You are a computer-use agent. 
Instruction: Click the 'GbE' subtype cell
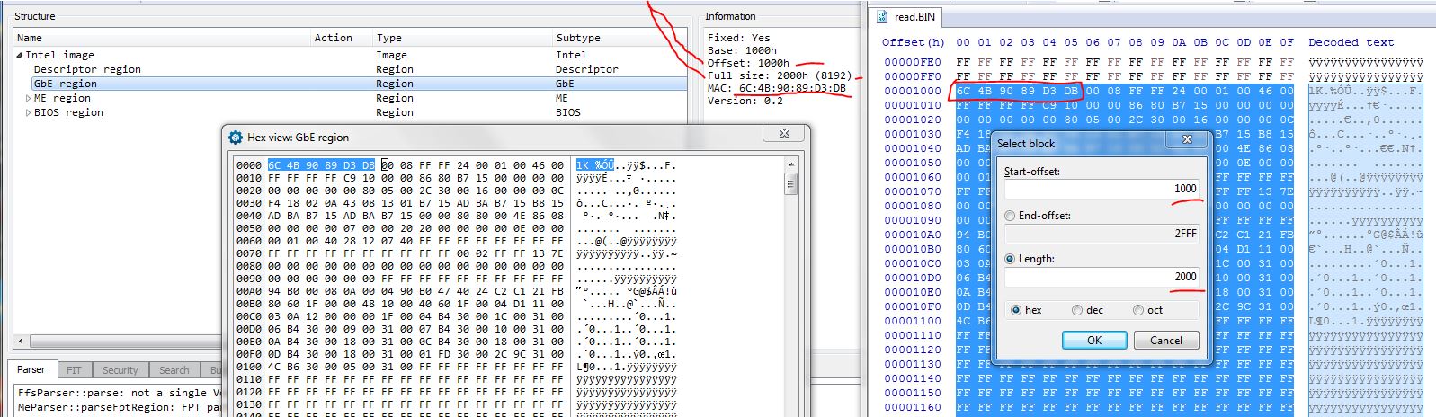point(565,84)
